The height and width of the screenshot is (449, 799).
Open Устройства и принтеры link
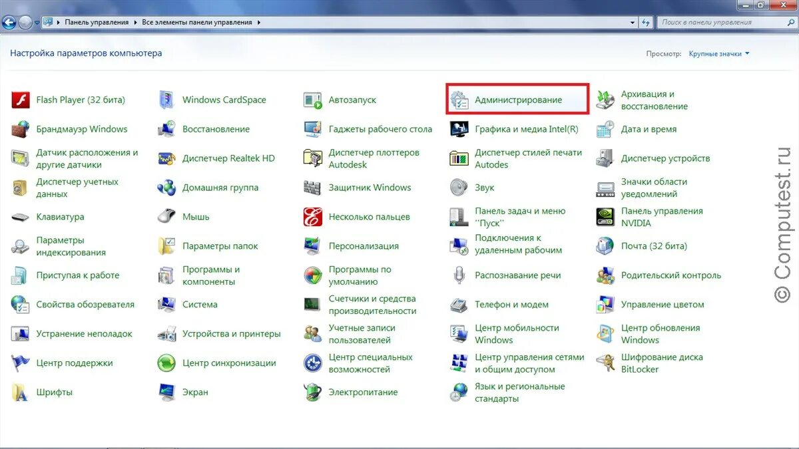coord(232,334)
